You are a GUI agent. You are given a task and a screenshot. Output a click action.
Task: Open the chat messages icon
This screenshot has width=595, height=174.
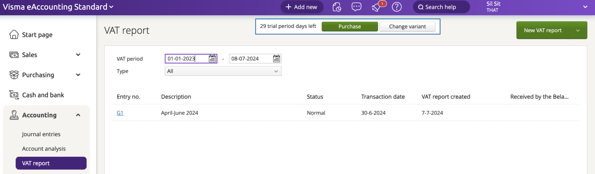pyautogui.click(x=356, y=7)
